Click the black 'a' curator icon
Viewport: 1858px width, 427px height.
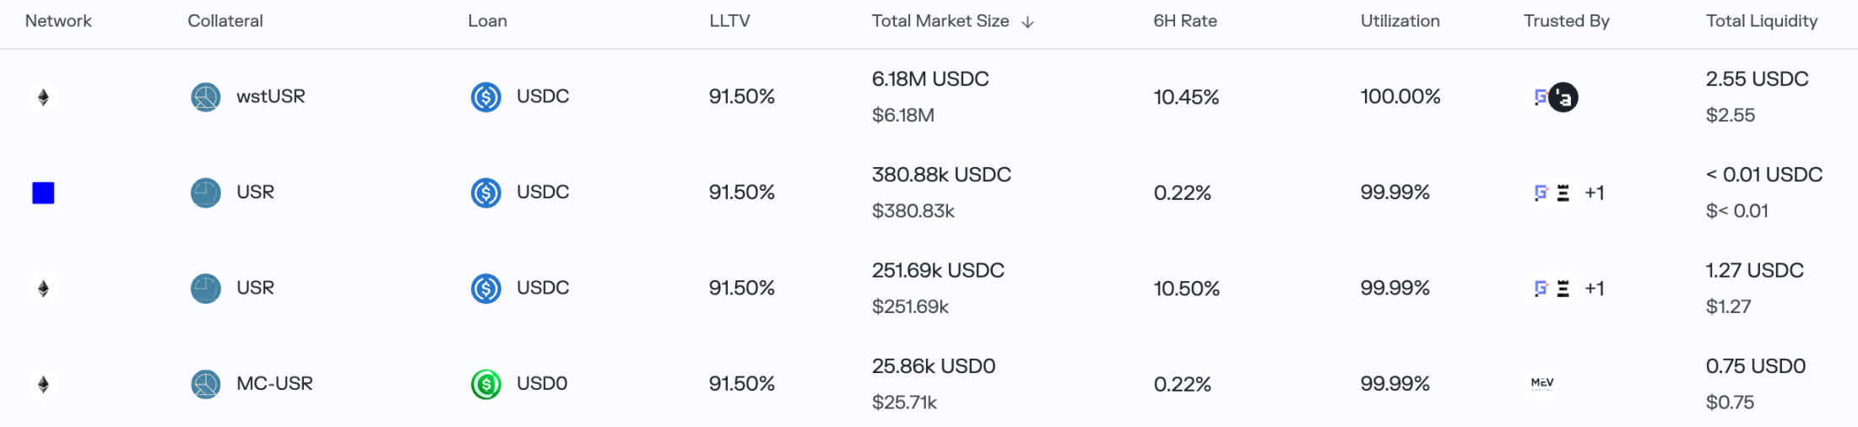click(1564, 98)
